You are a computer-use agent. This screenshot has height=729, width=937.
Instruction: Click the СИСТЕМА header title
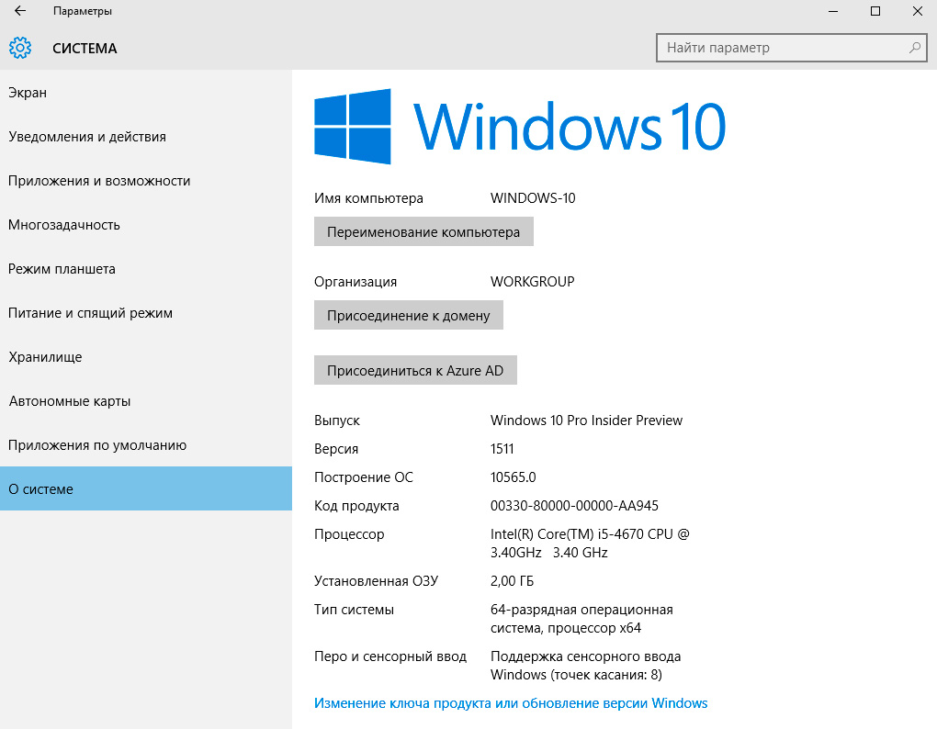tap(85, 49)
